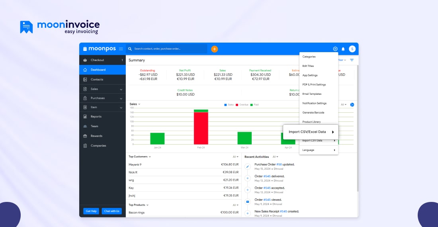Viewport: 438px width, 227px height.
Task: Open Export CSV Data submenu
Action: pyautogui.click(x=319, y=141)
